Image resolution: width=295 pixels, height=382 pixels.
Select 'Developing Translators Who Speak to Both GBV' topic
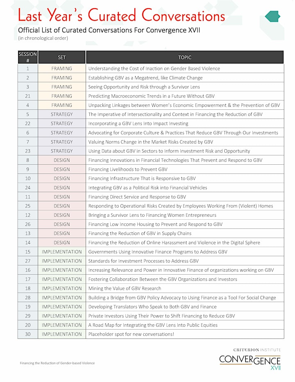point(152,307)
